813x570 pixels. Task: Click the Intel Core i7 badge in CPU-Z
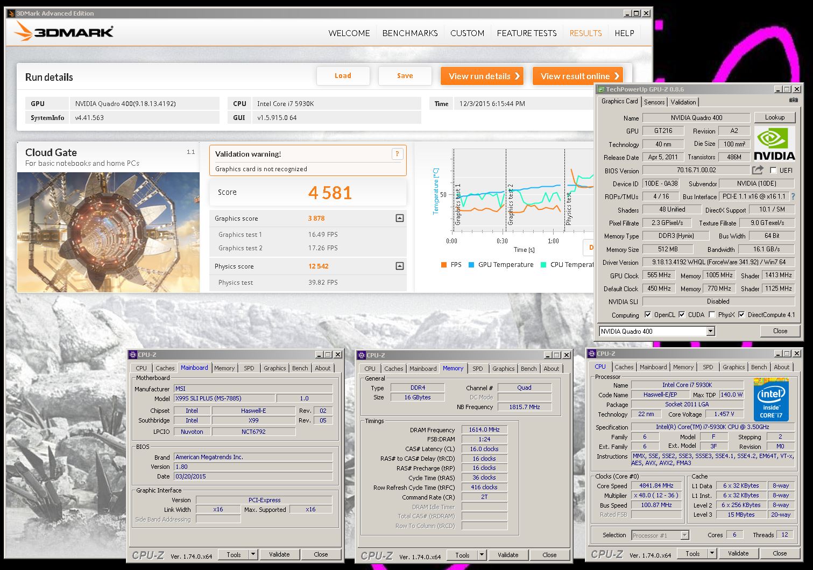coord(771,399)
